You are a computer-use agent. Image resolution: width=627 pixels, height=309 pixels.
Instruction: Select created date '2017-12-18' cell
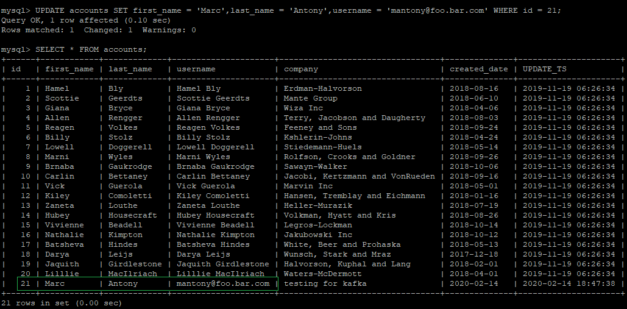(474, 254)
